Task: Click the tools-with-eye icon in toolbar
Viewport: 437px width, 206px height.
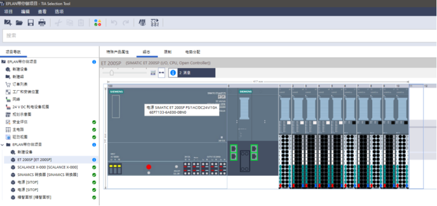Action: pos(142,23)
